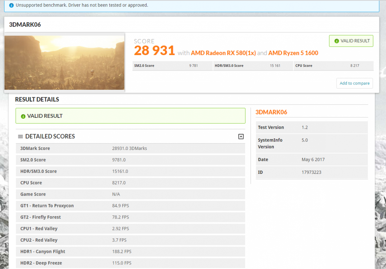386x269 pixels.
Task: Open the AMD Radeon RX 580(1x) link
Action: [223, 53]
